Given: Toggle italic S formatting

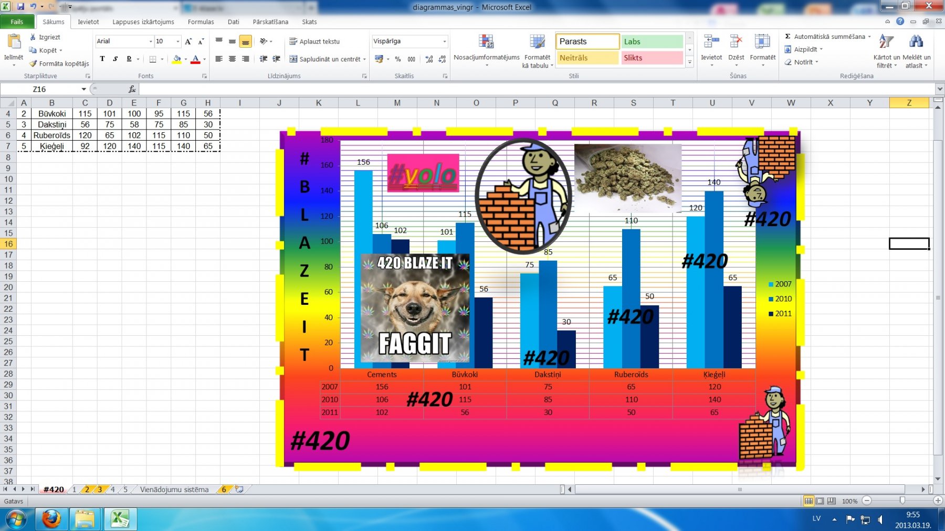Looking at the screenshot, I should [115, 59].
